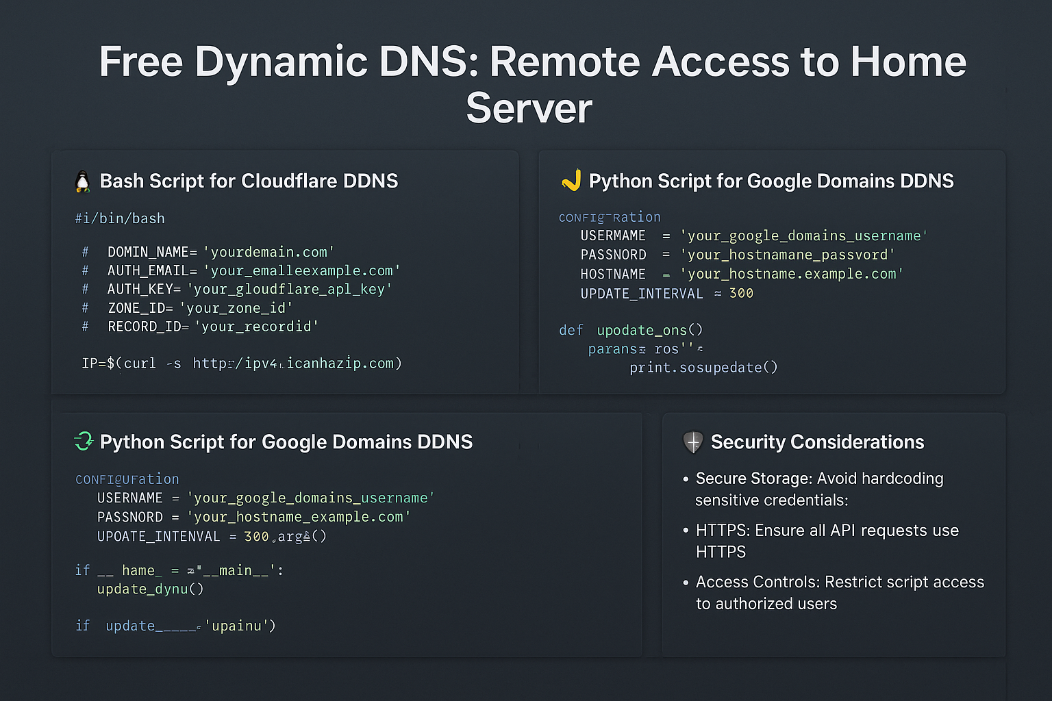The image size is (1052, 701).
Task: Click the 'Bash Script for Cloudflare DDNS' heading
Action: click(x=249, y=181)
